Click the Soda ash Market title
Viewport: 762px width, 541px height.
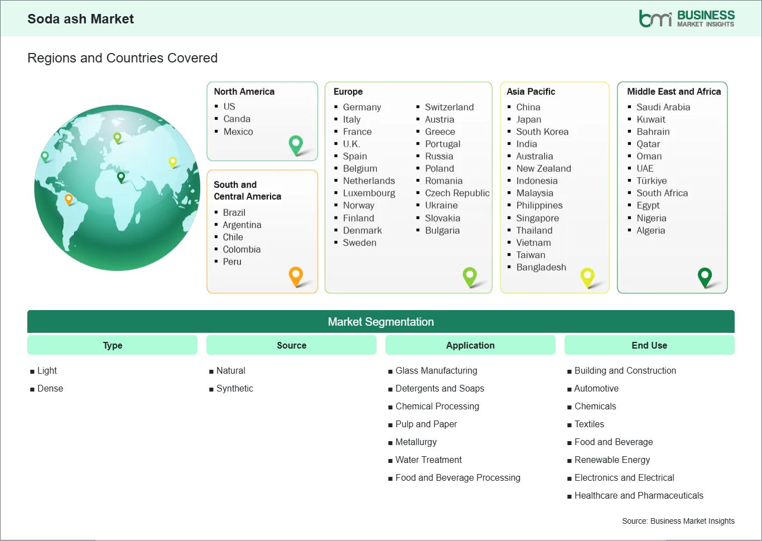(81, 19)
